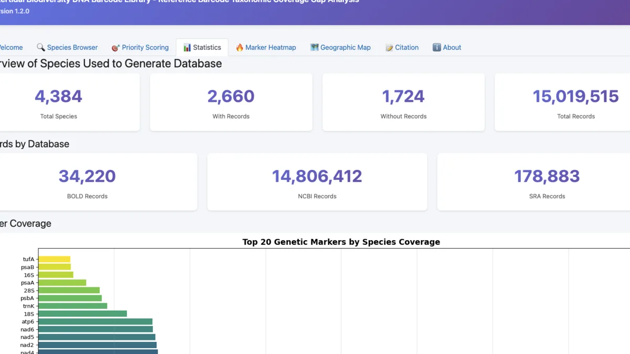Open the Welcome tab

[x=10, y=47]
